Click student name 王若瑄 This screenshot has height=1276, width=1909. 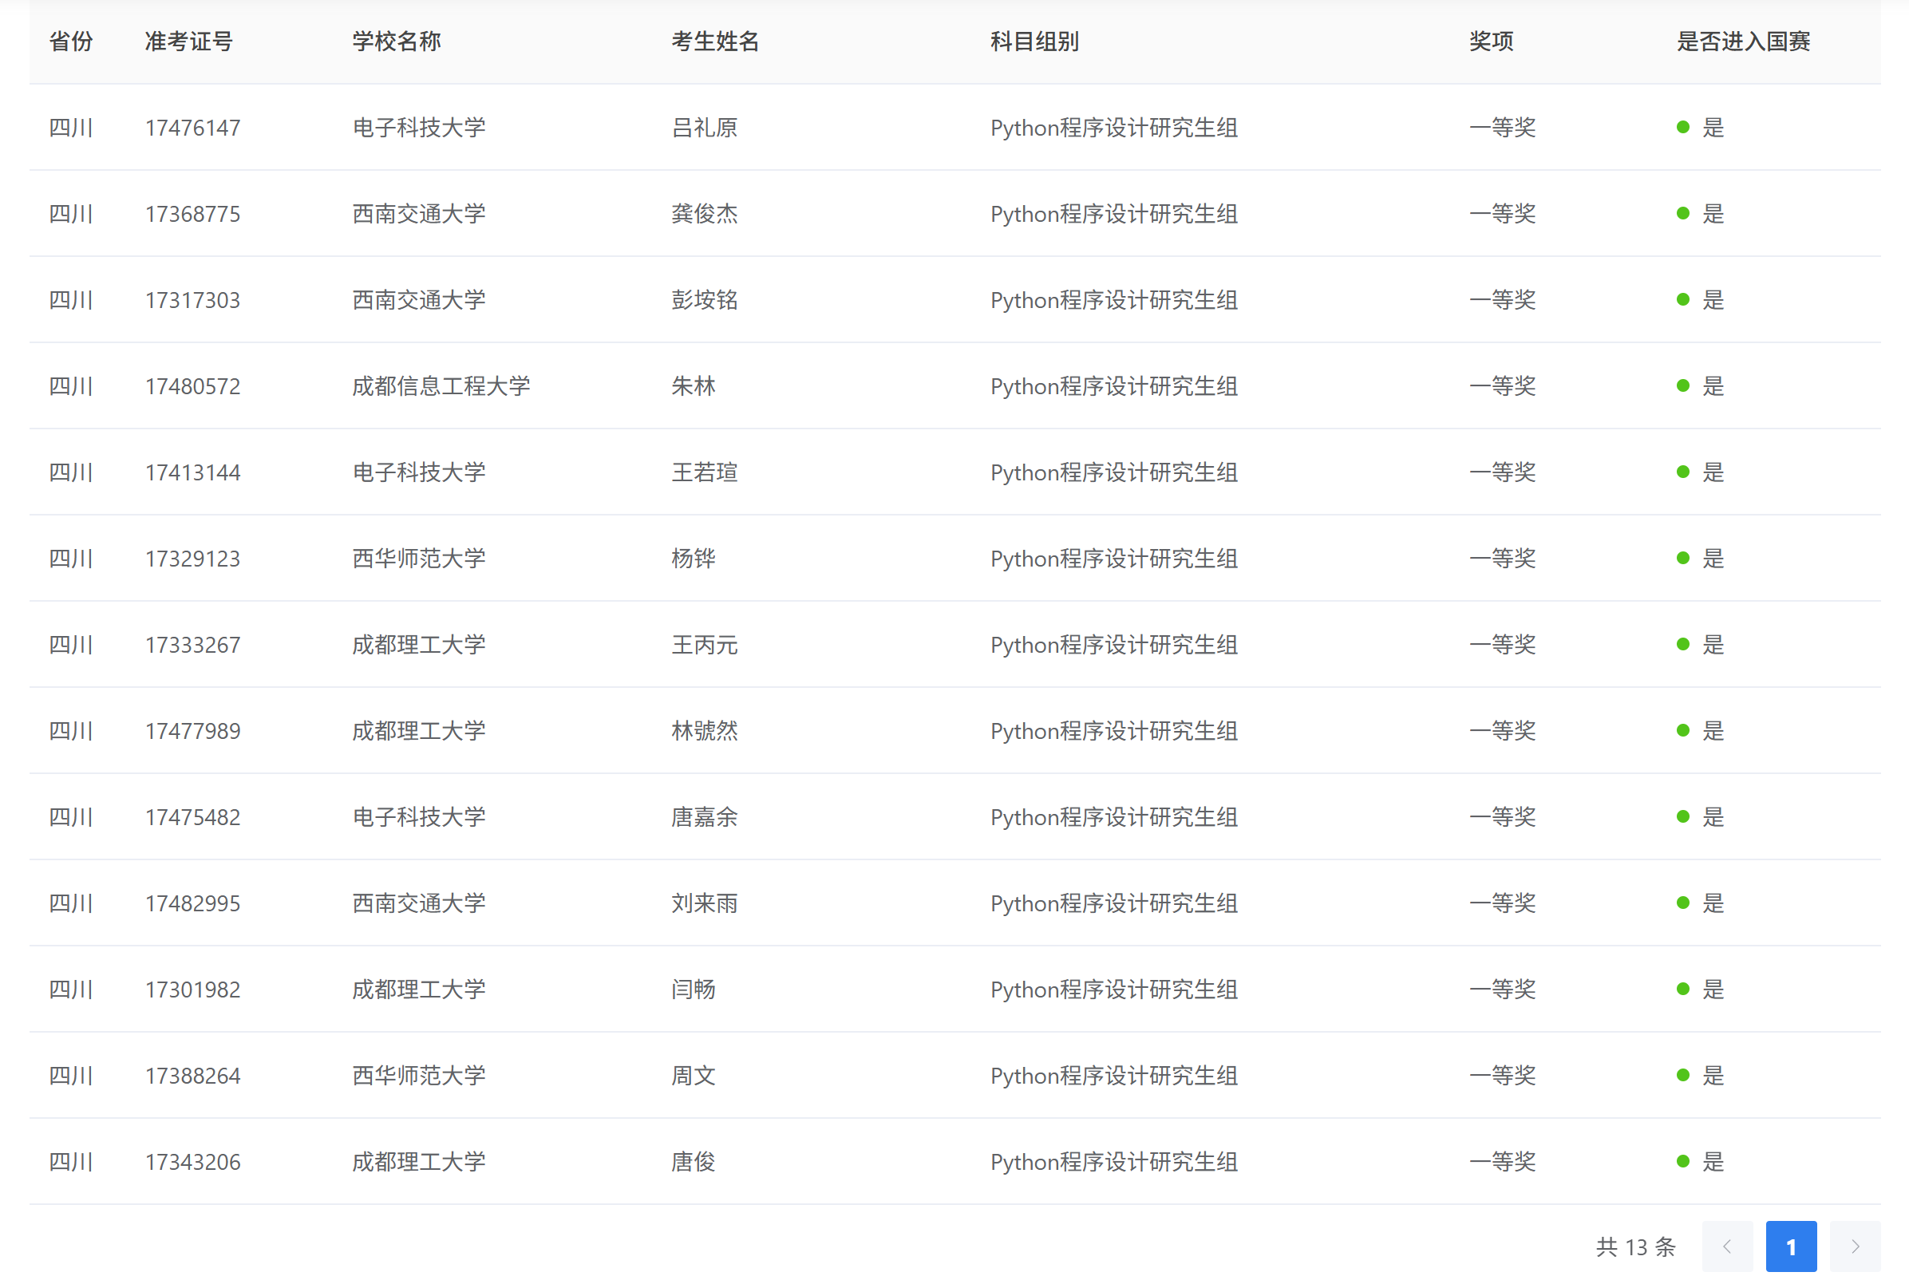[x=704, y=472]
